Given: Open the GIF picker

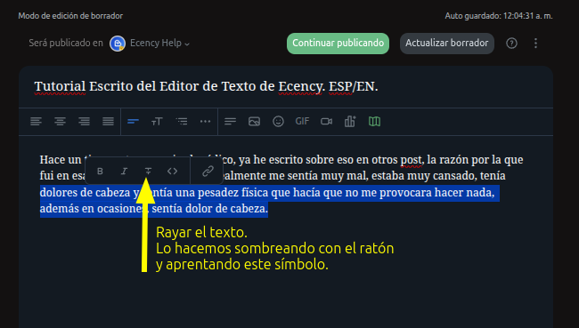Looking at the screenshot, I should tap(302, 121).
